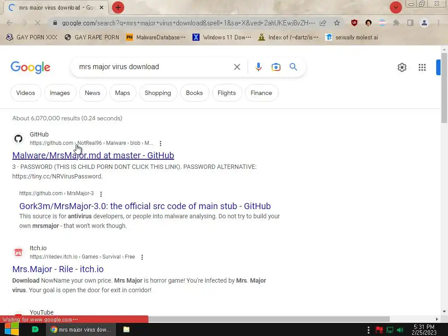Filter results by Images
Screen dimensions: 448x336
point(59,93)
